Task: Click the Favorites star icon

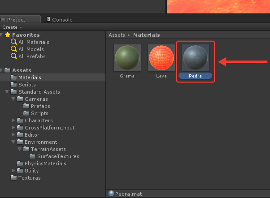Action: [8, 35]
